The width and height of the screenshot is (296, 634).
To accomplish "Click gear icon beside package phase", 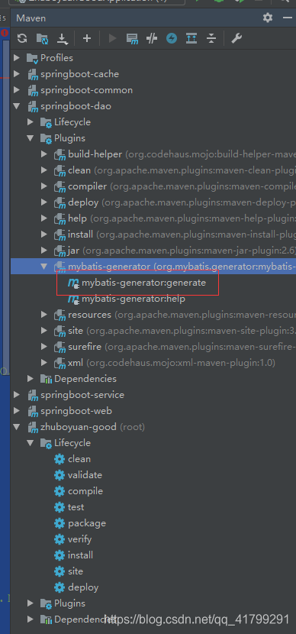I will [60, 523].
